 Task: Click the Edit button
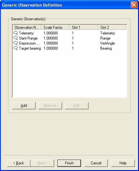pos(77,106)
